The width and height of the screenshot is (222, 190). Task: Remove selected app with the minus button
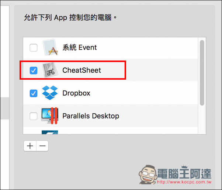(42, 146)
